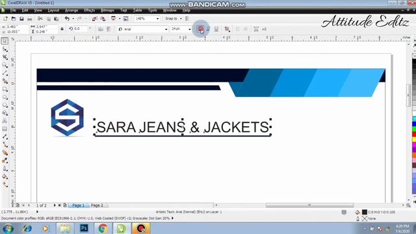This screenshot has width=416, height=234.
Task: Open the Layout menu
Action: (53, 10)
